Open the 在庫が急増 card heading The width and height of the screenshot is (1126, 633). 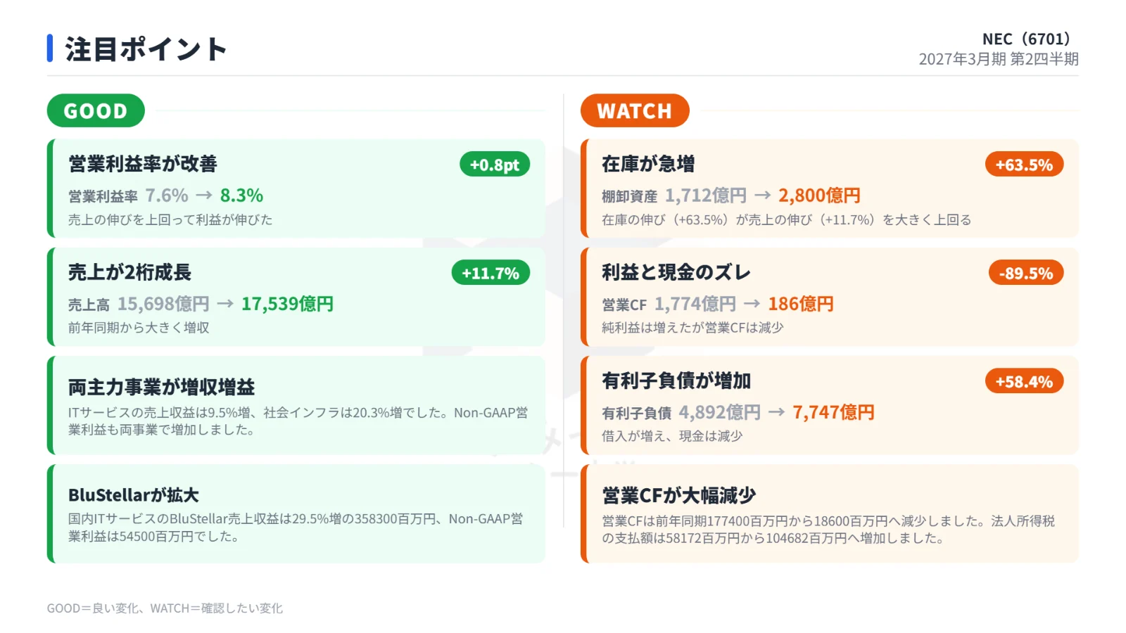(x=648, y=164)
